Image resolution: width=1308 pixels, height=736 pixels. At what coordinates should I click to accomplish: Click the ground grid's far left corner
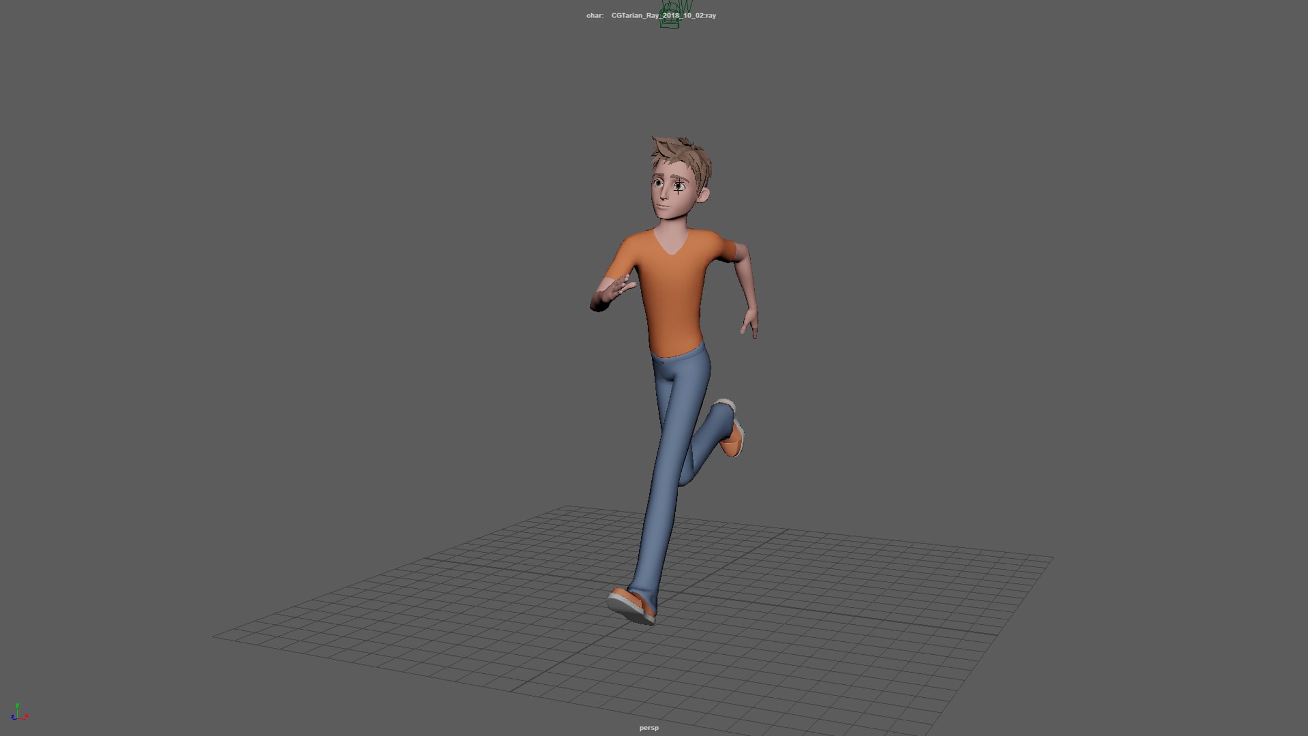[214, 636]
